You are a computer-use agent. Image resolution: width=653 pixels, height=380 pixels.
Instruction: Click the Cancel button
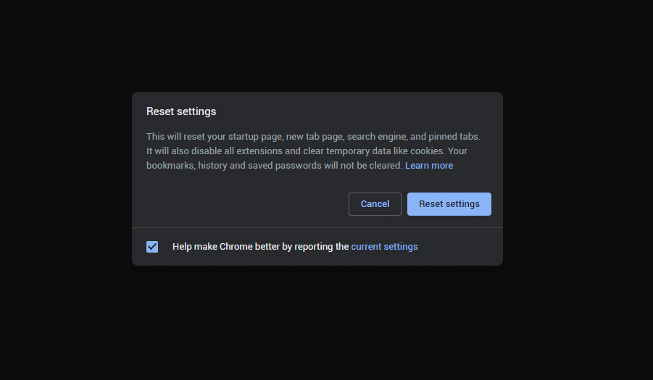pyautogui.click(x=375, y=204)
